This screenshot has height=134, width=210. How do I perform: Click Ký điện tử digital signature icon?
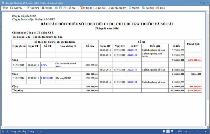click(x=81, y=8)
